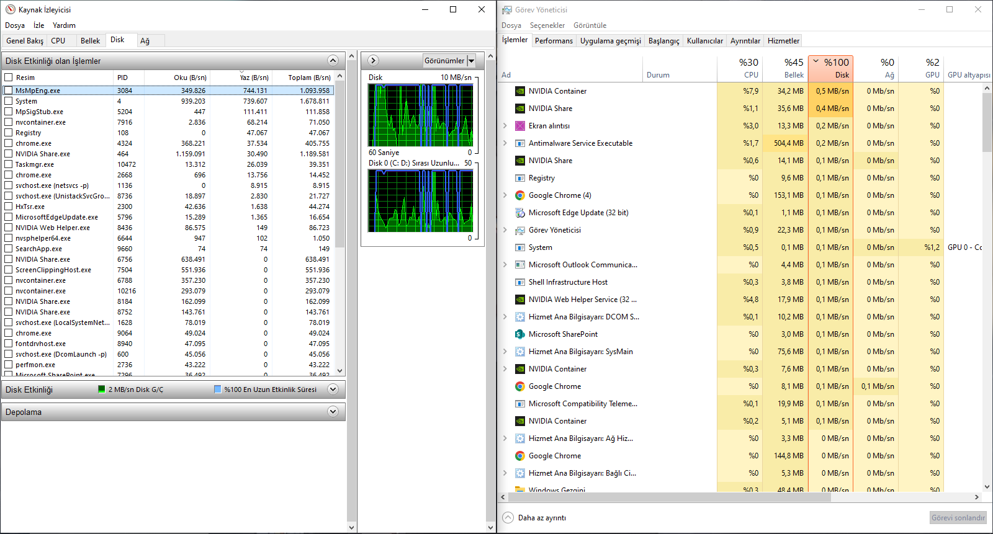The height and width of the screenshot is (534, 993).
Task: Click Microsoft Outlook Communica... icon
Action: click(520, 265)
